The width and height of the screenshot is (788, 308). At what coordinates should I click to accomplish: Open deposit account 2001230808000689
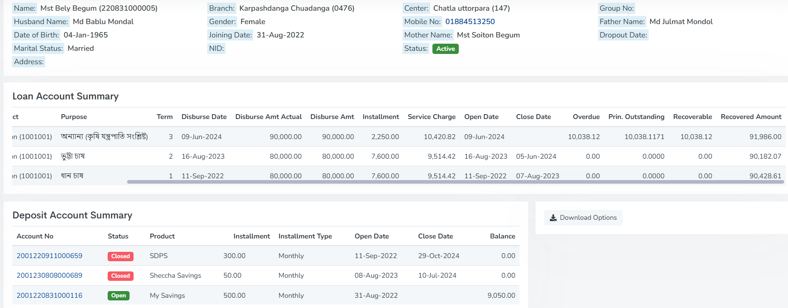[50, 275]
